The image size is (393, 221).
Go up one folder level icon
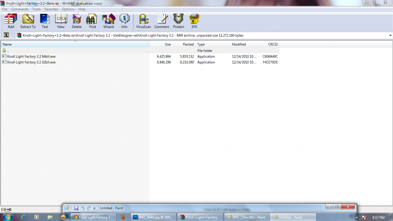(x=7, y=35)
